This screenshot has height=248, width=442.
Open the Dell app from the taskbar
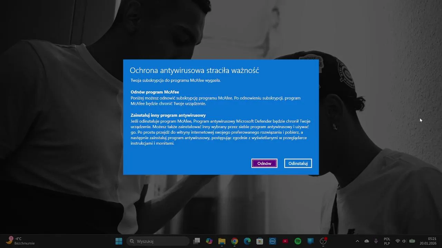[272, 241]
